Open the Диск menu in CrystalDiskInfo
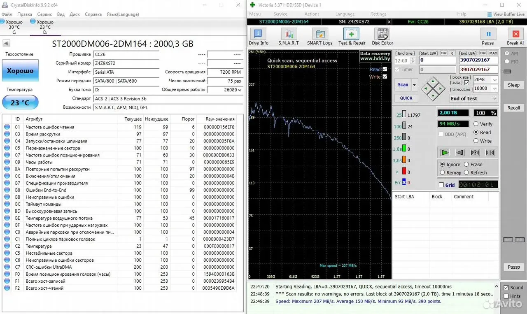Image resolution: width=527 pixels, height=314 pixels. pyautogui.click(x=75, y=14)
